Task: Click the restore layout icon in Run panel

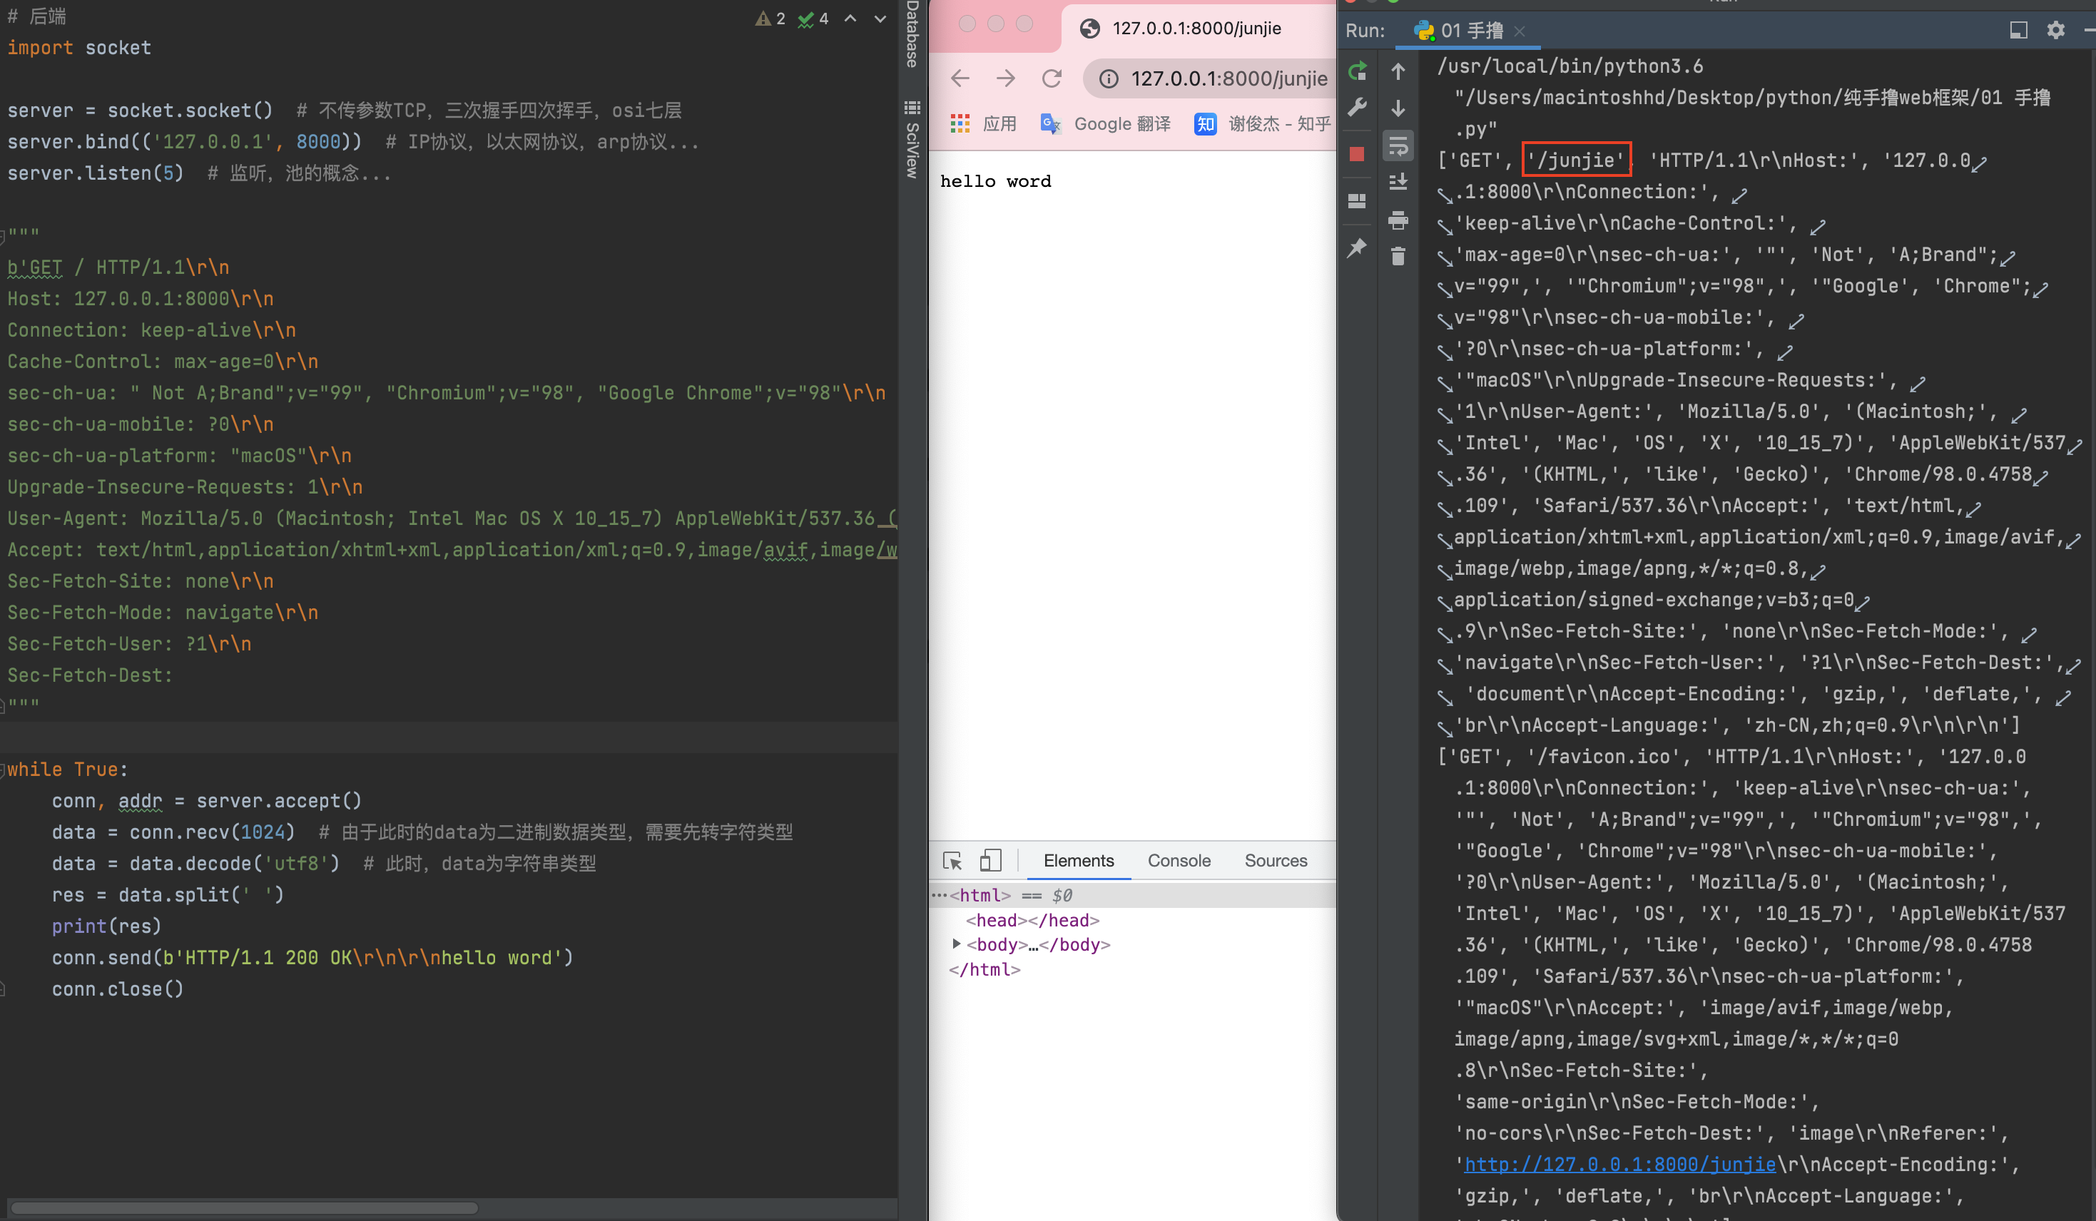Action: [x=1357, y=200]
